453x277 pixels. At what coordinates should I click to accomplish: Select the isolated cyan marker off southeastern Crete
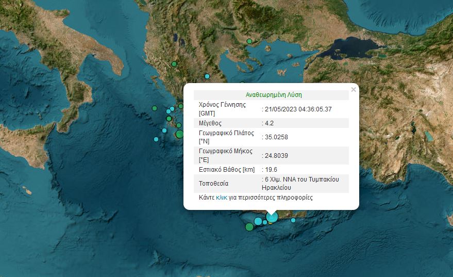click(x=293, y=220)
